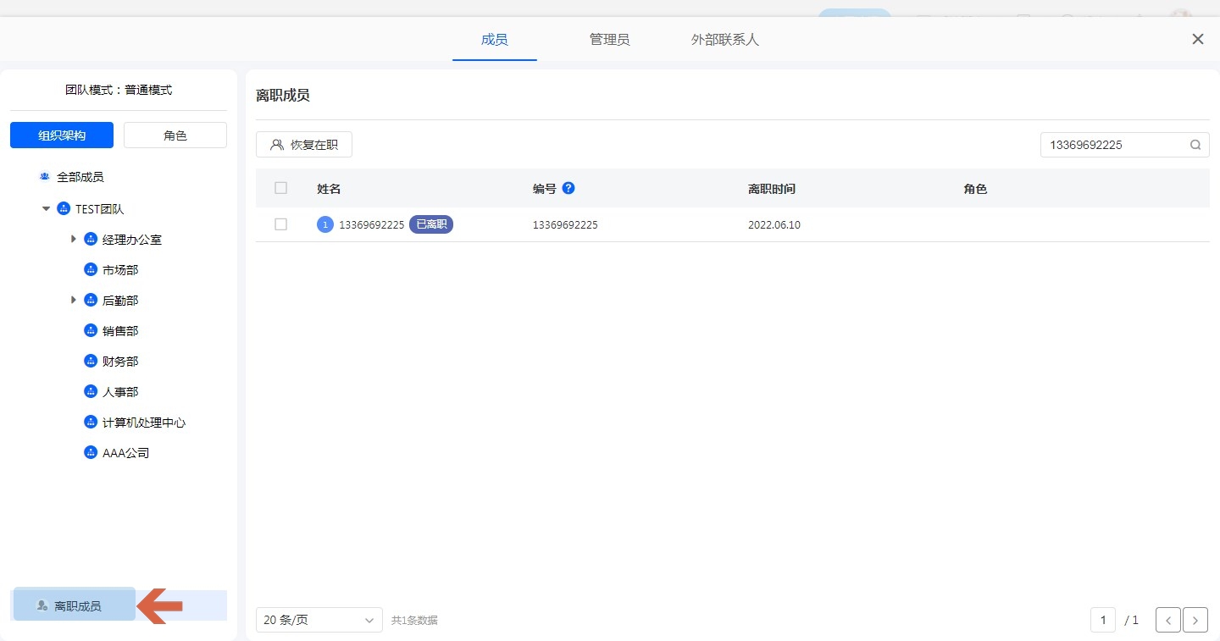Click the 角色 button in sidebar
The height and width of the screenshot is (641, 1220).
175,135
